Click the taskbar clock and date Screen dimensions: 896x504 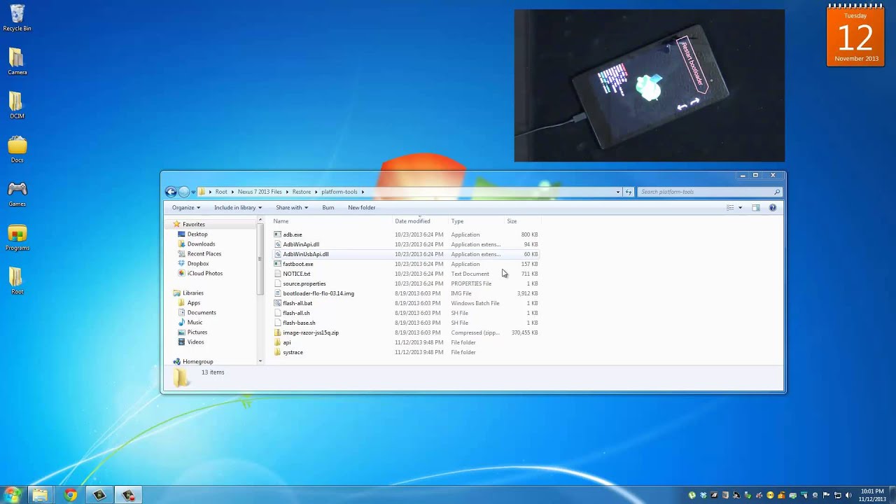click(x=871, y=495)
